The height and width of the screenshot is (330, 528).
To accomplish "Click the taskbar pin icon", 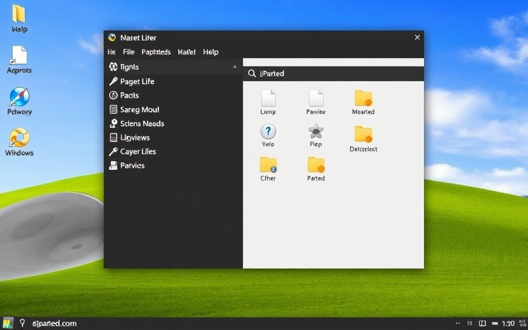I will click(x=22, y=323).
